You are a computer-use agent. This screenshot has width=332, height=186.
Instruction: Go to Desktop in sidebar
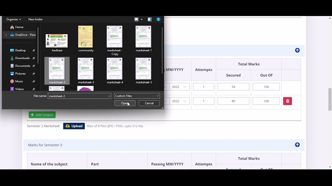point(20,50)
